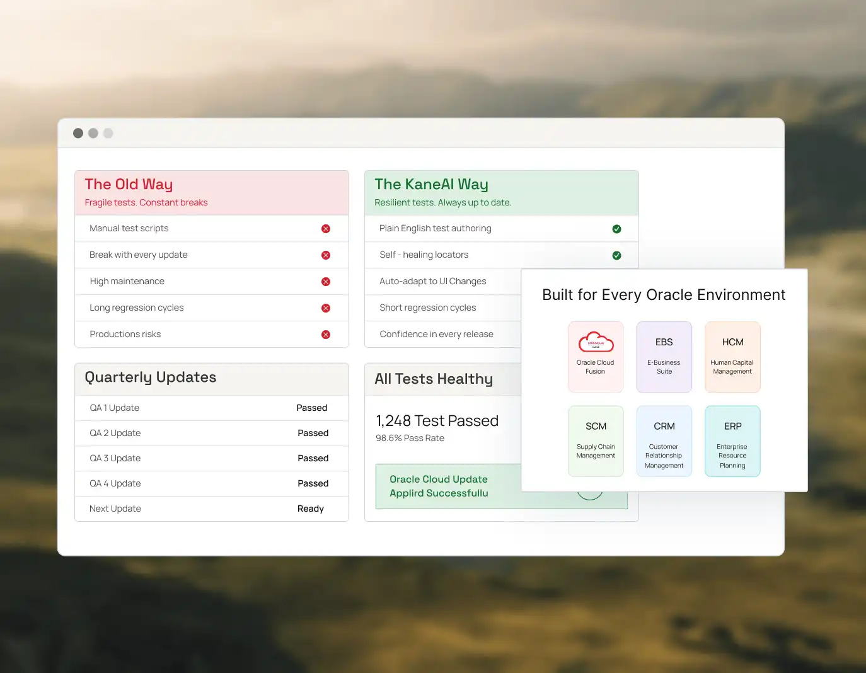Viewport: 866px width, 673px height.
Task: Click Ready status of Next Update
Action: coord(311,509)
